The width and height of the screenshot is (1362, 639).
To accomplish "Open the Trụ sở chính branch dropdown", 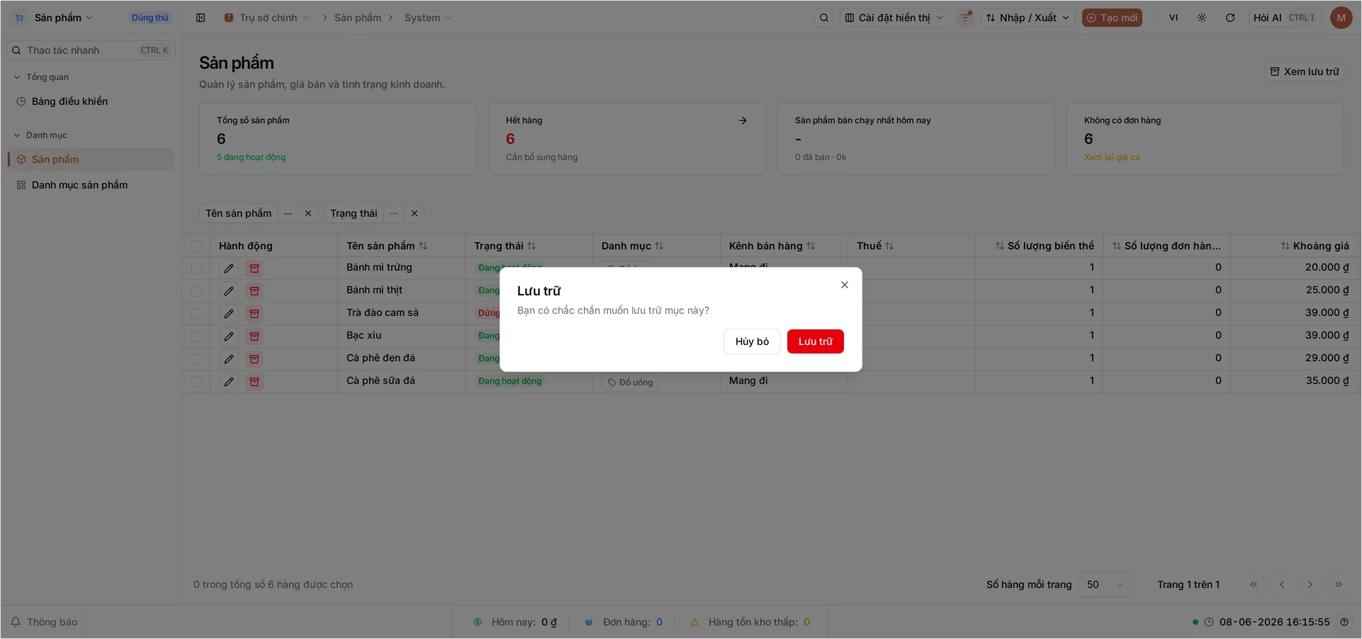I will click(x=267, y=18).
